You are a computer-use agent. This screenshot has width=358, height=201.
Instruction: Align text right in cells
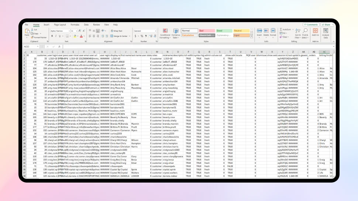pos(98,36)
